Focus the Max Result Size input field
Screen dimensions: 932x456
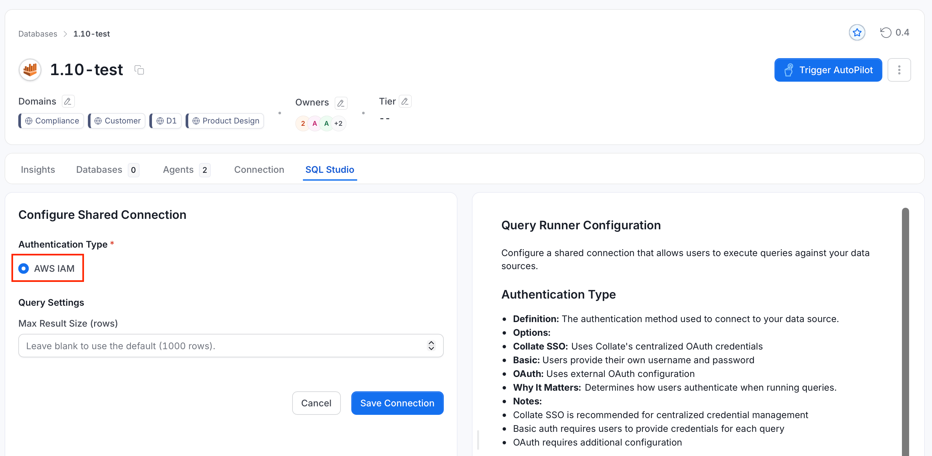231,346
